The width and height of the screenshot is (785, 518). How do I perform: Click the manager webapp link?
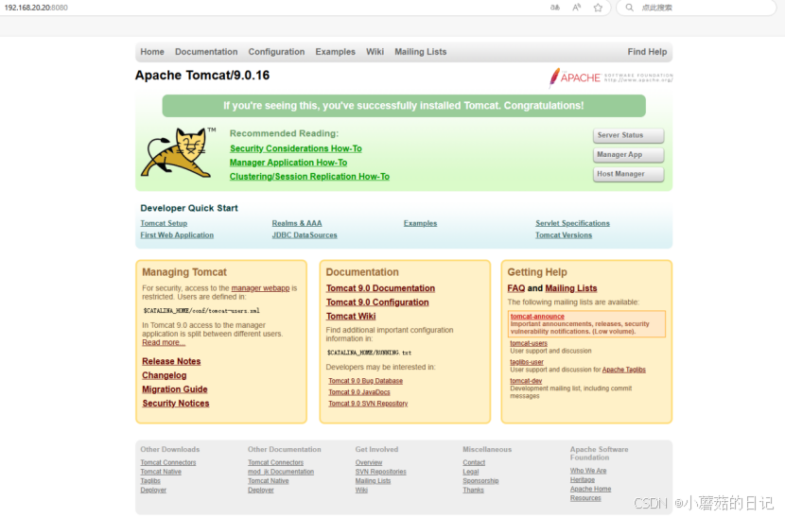(260, 288)
